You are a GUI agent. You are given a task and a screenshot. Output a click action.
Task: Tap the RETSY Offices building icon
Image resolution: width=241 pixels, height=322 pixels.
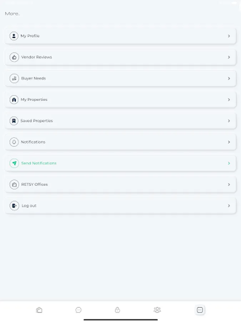tap(14, 185)
